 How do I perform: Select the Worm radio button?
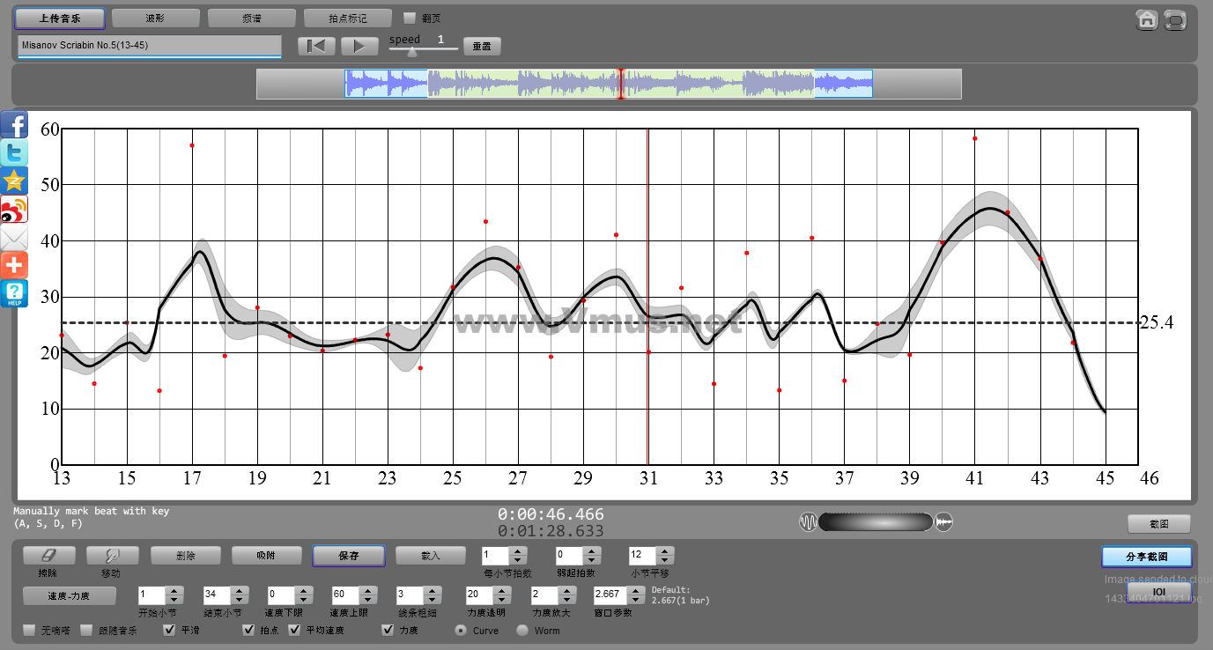click(522, 630)
